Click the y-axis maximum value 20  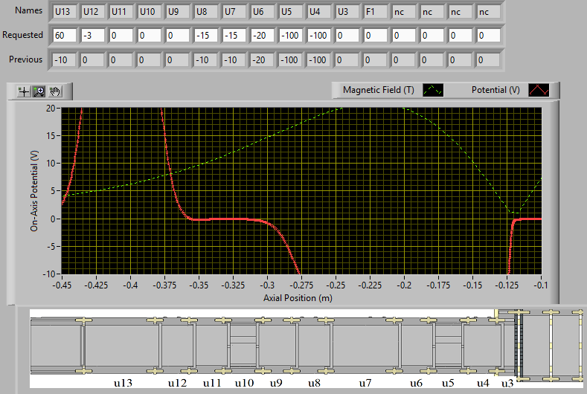(51, 108)
